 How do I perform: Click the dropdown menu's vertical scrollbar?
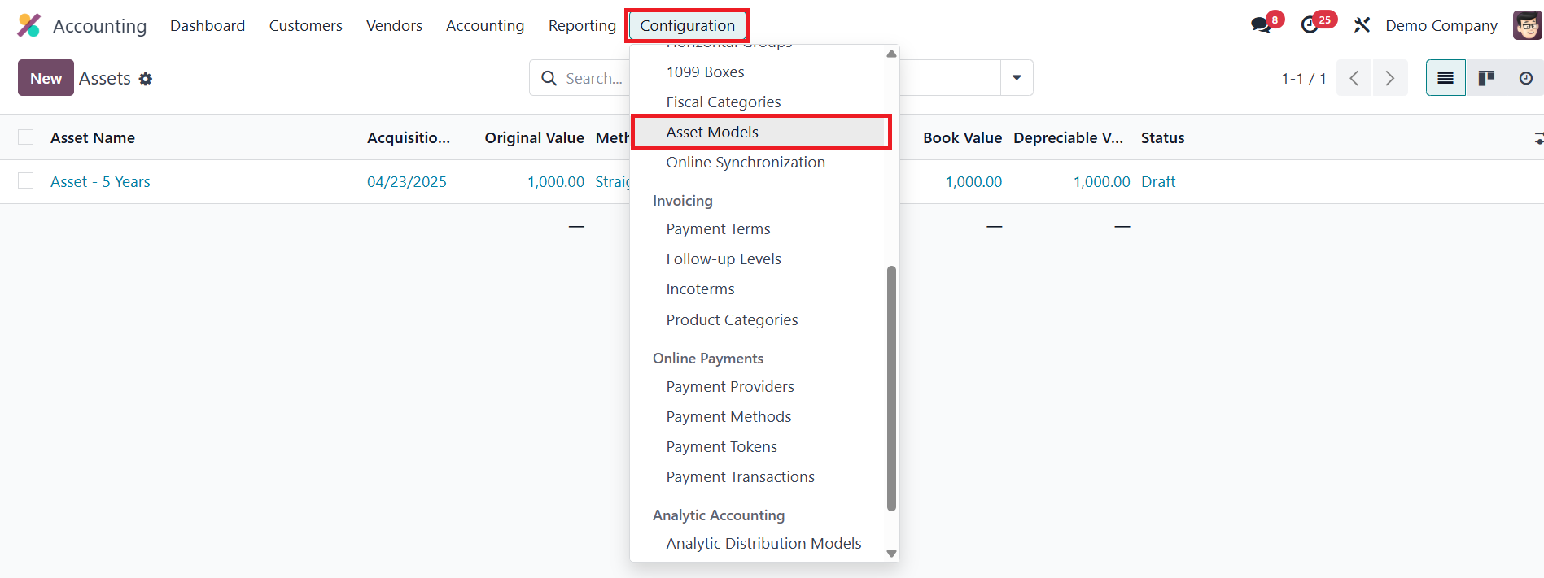[x=891, y=388]
